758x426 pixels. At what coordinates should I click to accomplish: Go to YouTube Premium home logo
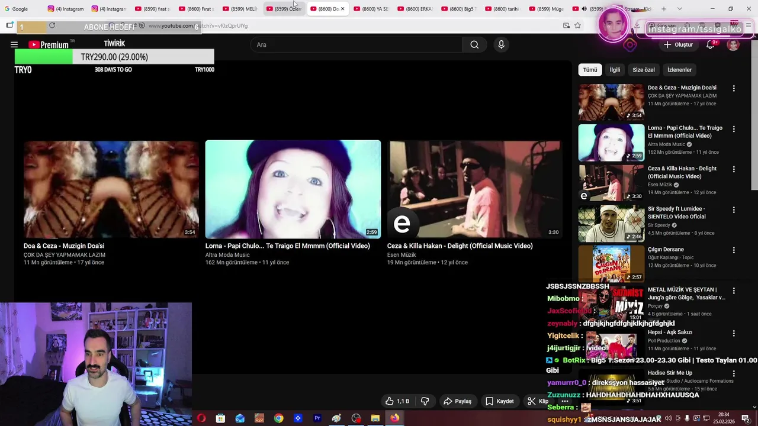click(x=49, y=44)
